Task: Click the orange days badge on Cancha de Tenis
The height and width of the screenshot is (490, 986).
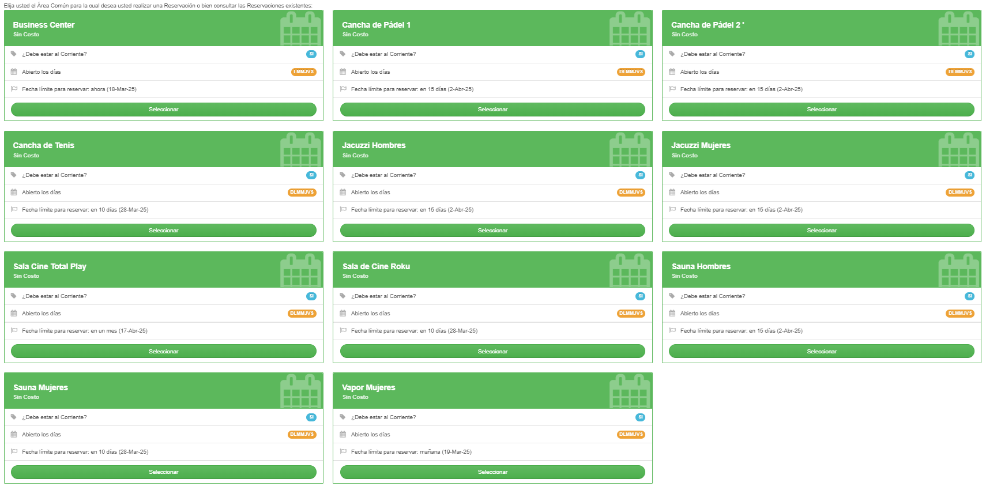Action: (x=302, y=193)
